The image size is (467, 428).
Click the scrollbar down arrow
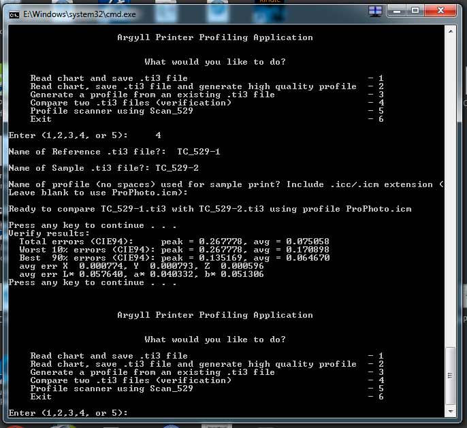tap(450, 412)
